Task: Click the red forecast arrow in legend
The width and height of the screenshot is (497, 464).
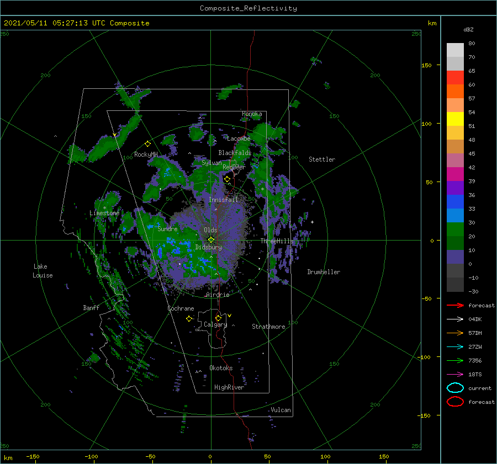Action: [455, 305]
